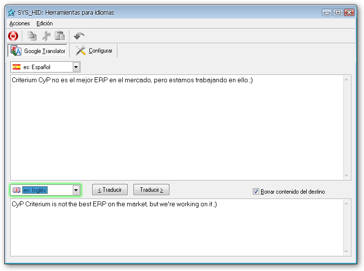Click into the Spanish source text area
The width and height of the screenshot is (364, 271).
(177, 127)
